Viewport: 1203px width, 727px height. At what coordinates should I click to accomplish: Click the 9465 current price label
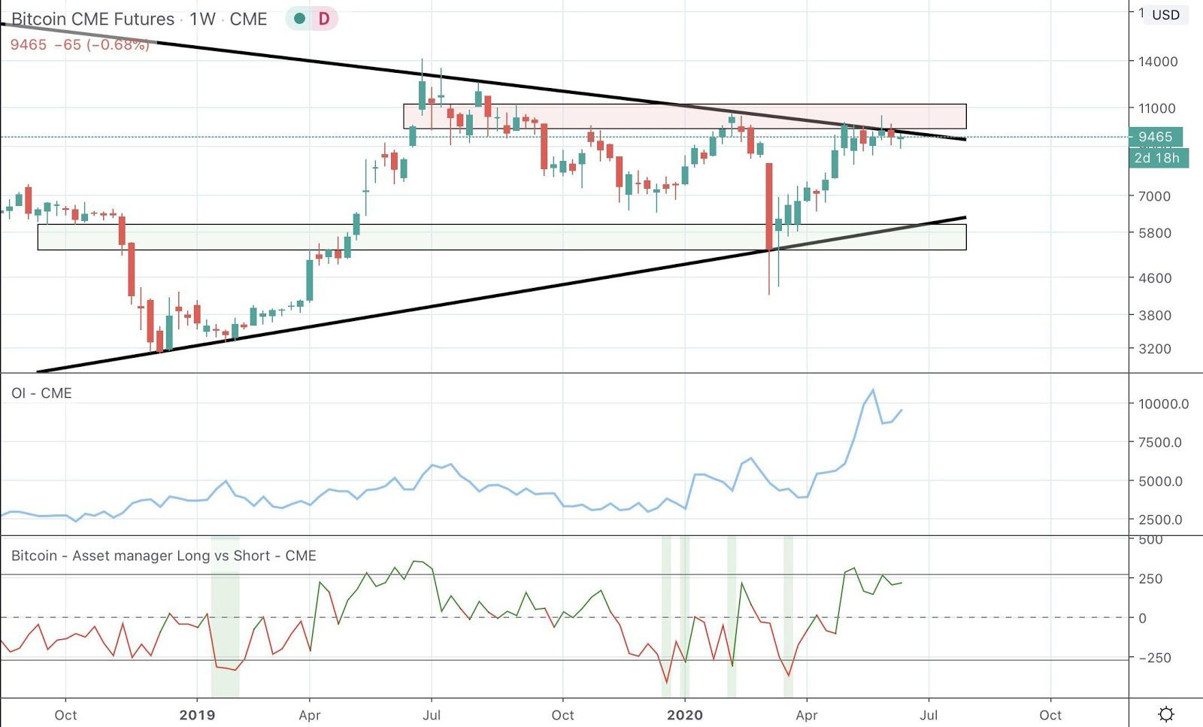tap(1155, 137)
